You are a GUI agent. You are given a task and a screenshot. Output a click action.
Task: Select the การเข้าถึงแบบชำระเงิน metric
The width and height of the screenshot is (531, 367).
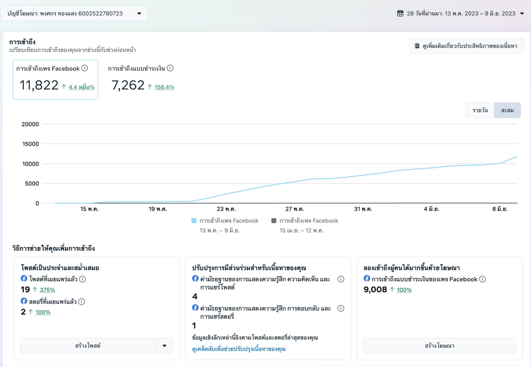tap(140, 79)
